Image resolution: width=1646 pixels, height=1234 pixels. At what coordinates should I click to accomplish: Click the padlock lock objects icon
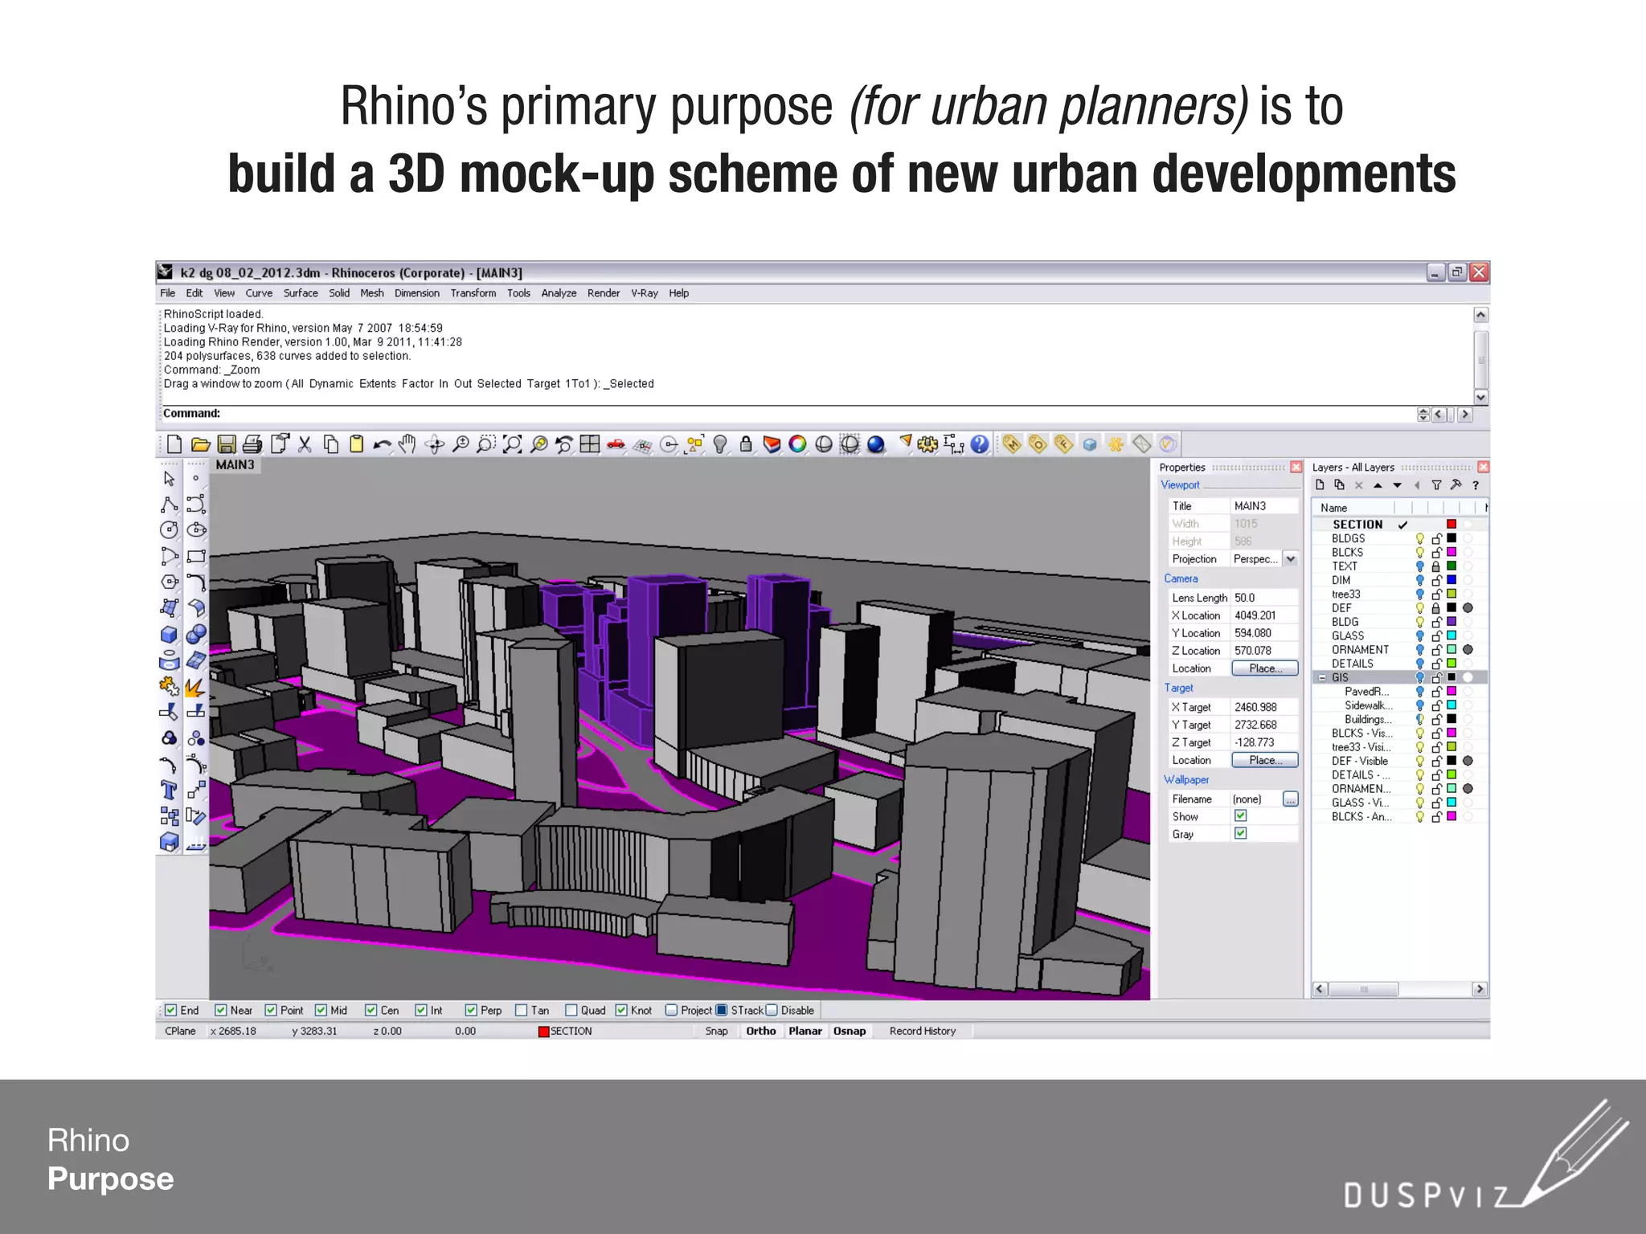click(746, 443)
